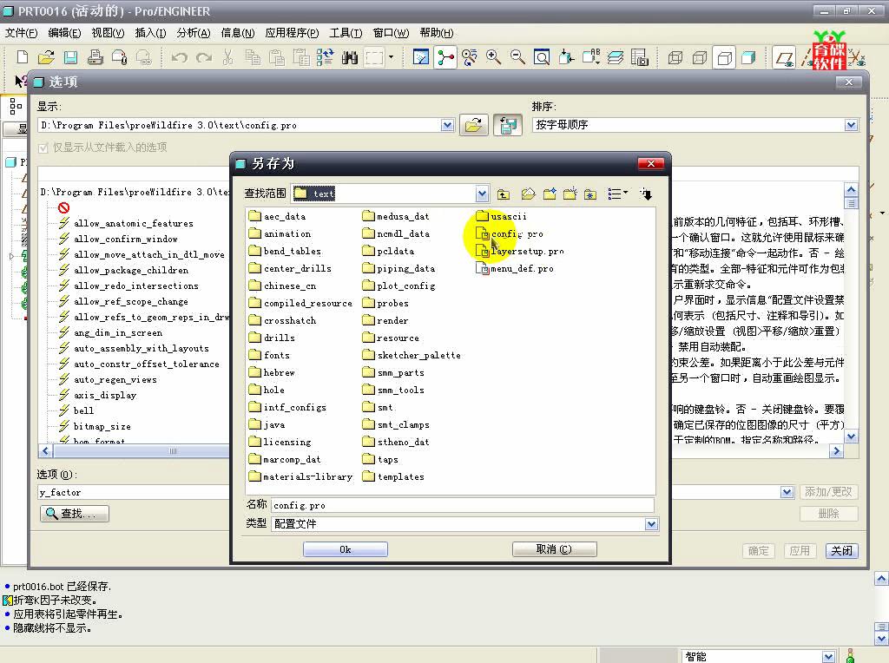Toggle 仅显示从文件载入的选项 checkbox

(x=43, y=148)
